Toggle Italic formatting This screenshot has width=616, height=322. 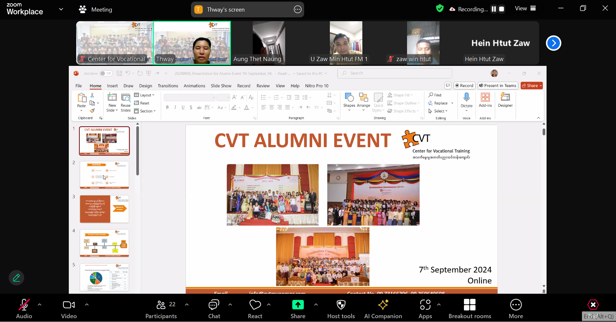[x=175, y=107]
